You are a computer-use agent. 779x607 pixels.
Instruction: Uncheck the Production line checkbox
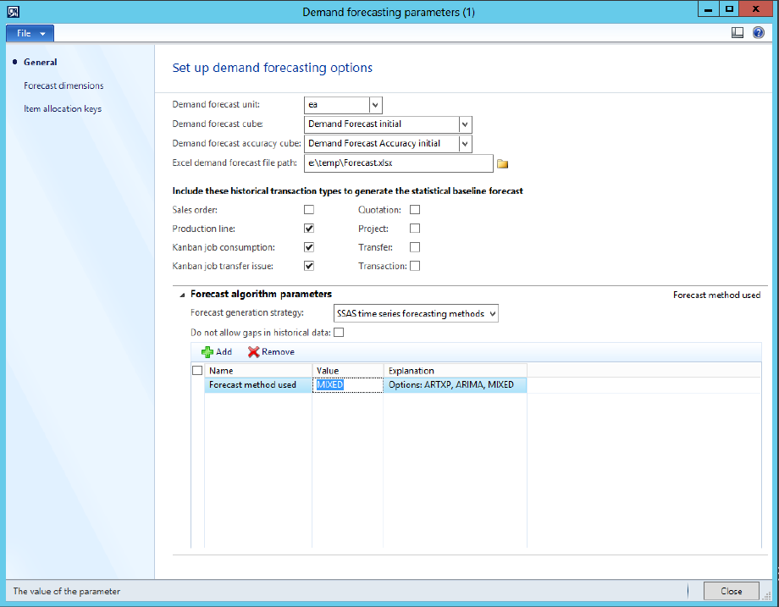(x=309, y=229)
